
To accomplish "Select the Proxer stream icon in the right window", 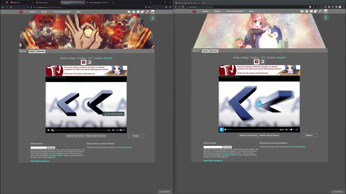I will click(257, 62).
